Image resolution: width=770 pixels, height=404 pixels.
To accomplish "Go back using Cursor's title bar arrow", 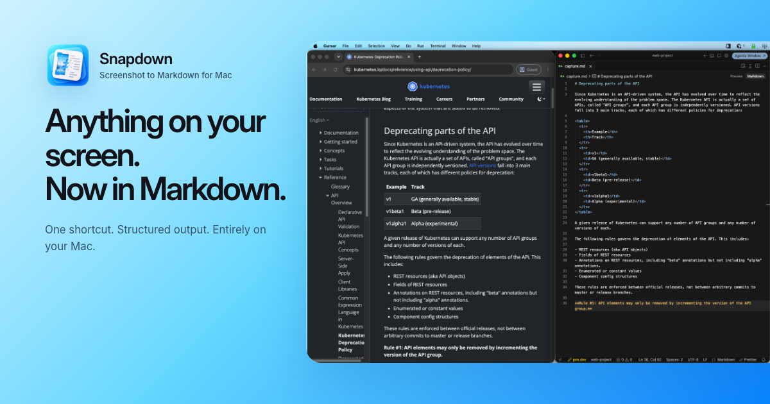I will click(x=592, y=56).
